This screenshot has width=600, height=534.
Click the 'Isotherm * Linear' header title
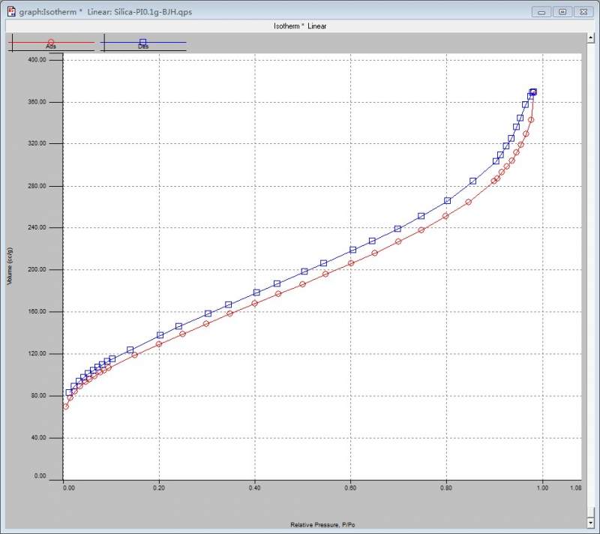tap(300, 26)
